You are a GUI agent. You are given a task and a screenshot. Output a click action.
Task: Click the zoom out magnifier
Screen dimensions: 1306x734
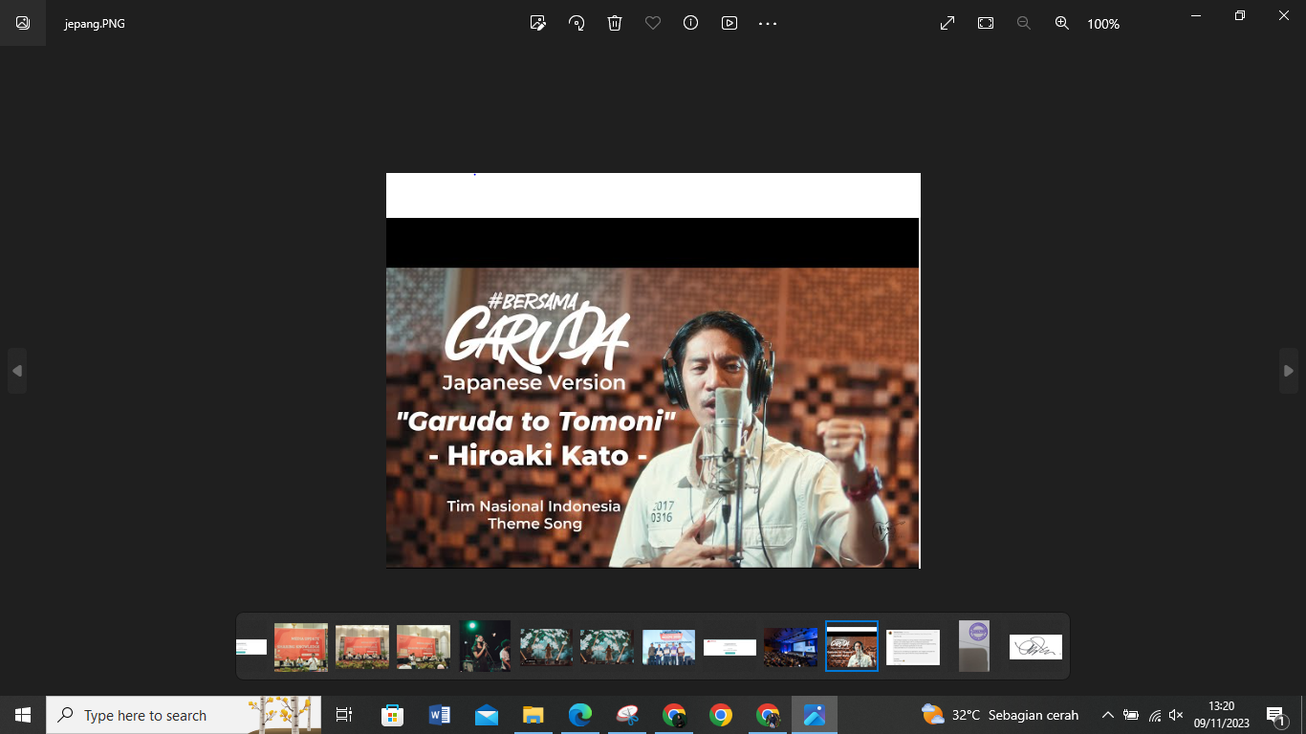(x=1024, y=23)
